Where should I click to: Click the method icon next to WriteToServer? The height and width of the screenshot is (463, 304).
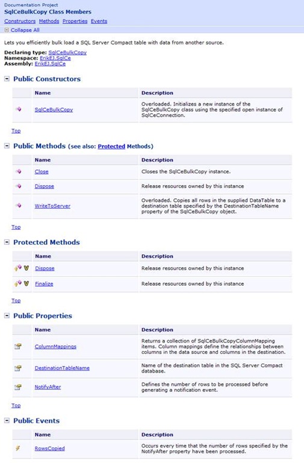(x=18, y=205)
